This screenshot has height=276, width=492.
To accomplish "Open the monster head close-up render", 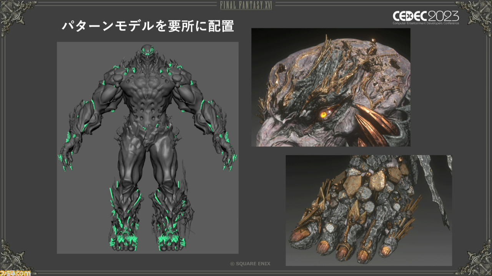I will [331, 87].
